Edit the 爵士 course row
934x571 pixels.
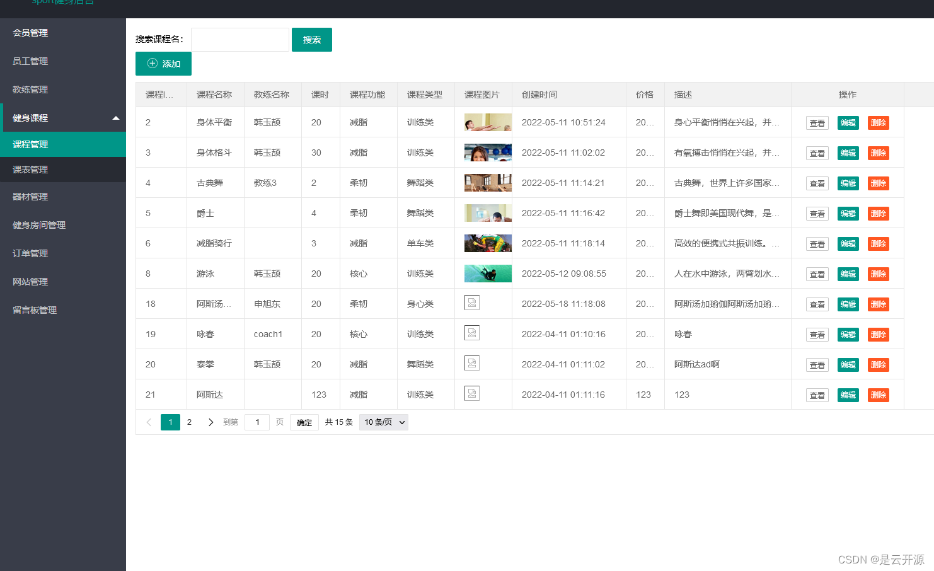coord(848,214)
